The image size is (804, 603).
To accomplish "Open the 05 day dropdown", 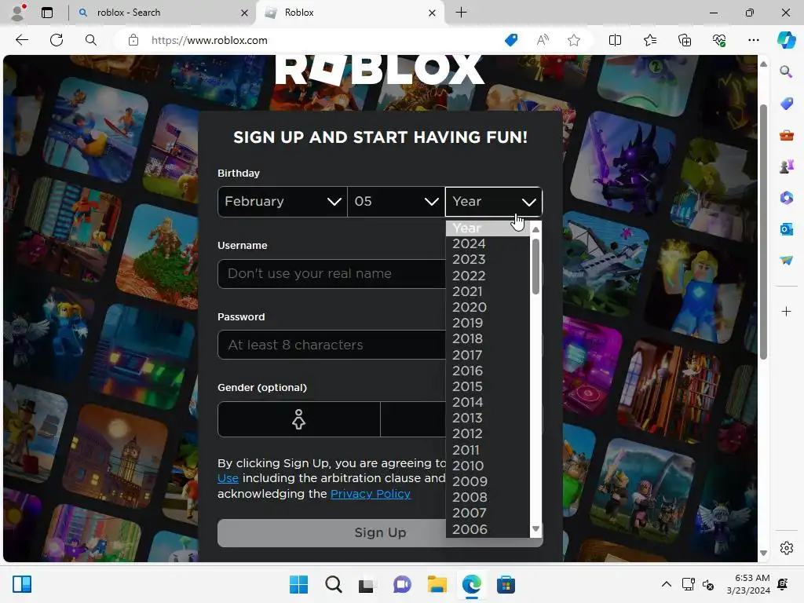I will [x=397, y=202].
